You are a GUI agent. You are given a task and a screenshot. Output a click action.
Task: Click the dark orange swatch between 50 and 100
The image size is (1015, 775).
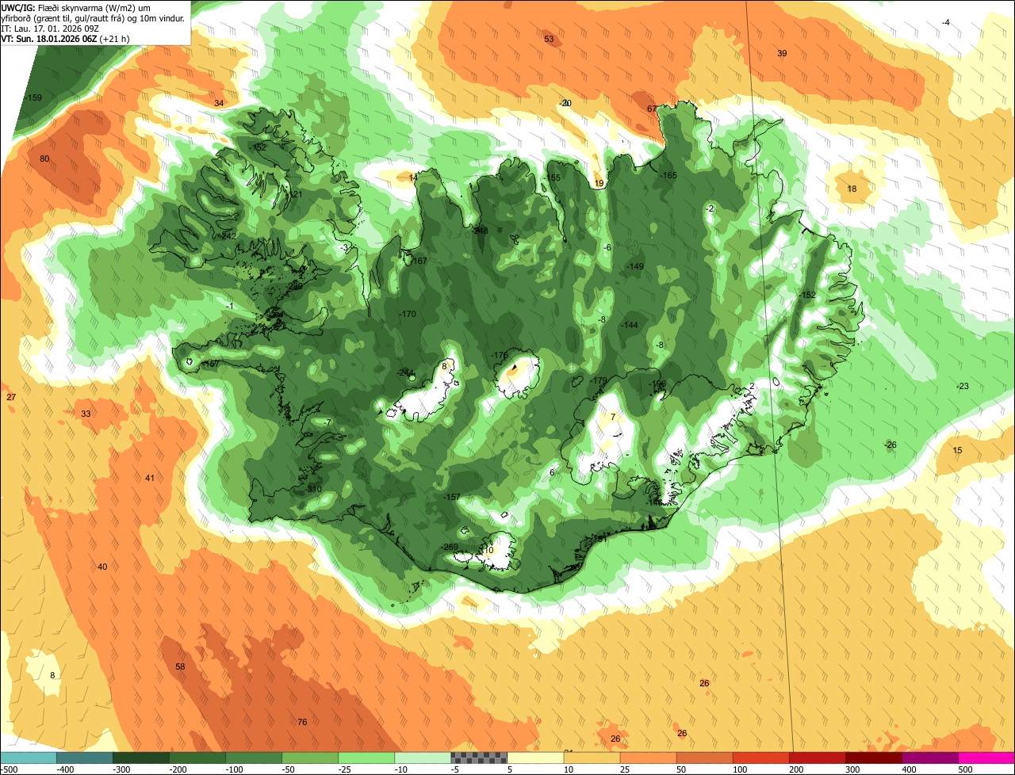tap(704, 758)
